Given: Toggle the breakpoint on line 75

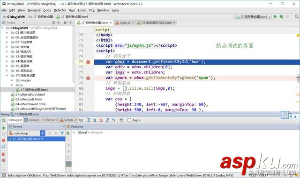Looking at the screenshot, I should pos(88,62).
